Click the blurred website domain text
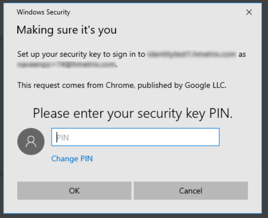268x218 pixels. 192,54
